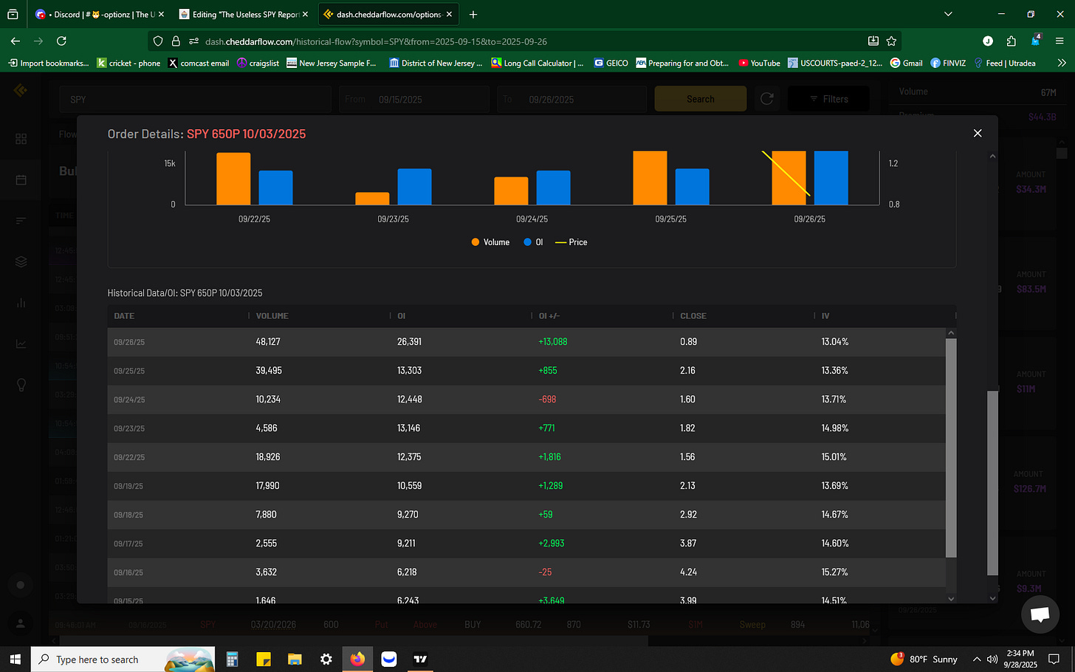This screenshot has width=1075, height=672.
Task: Select the dash.cheddarflow.com options tab
Action: [389, 14]
